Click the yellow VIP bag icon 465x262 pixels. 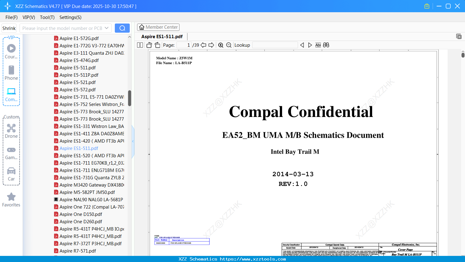(427, 6)
